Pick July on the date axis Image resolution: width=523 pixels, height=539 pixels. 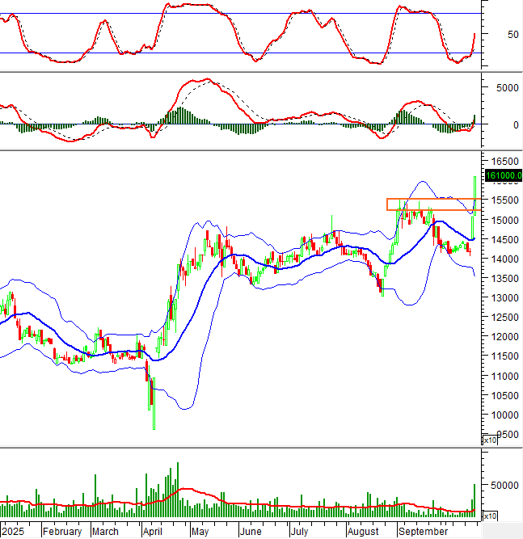tap(299, 532)
